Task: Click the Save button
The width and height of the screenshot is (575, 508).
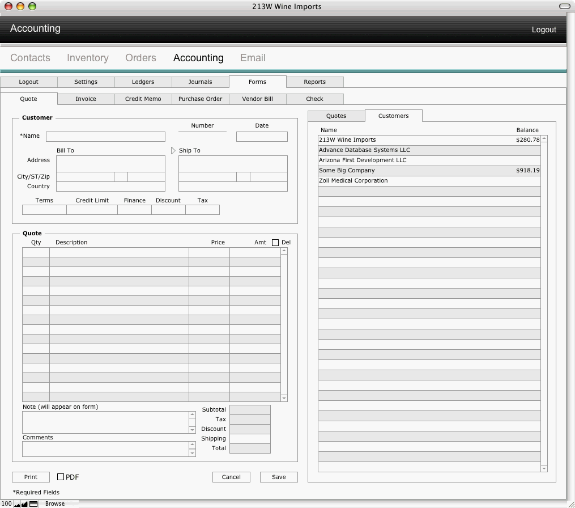Action: pos(279,477)
